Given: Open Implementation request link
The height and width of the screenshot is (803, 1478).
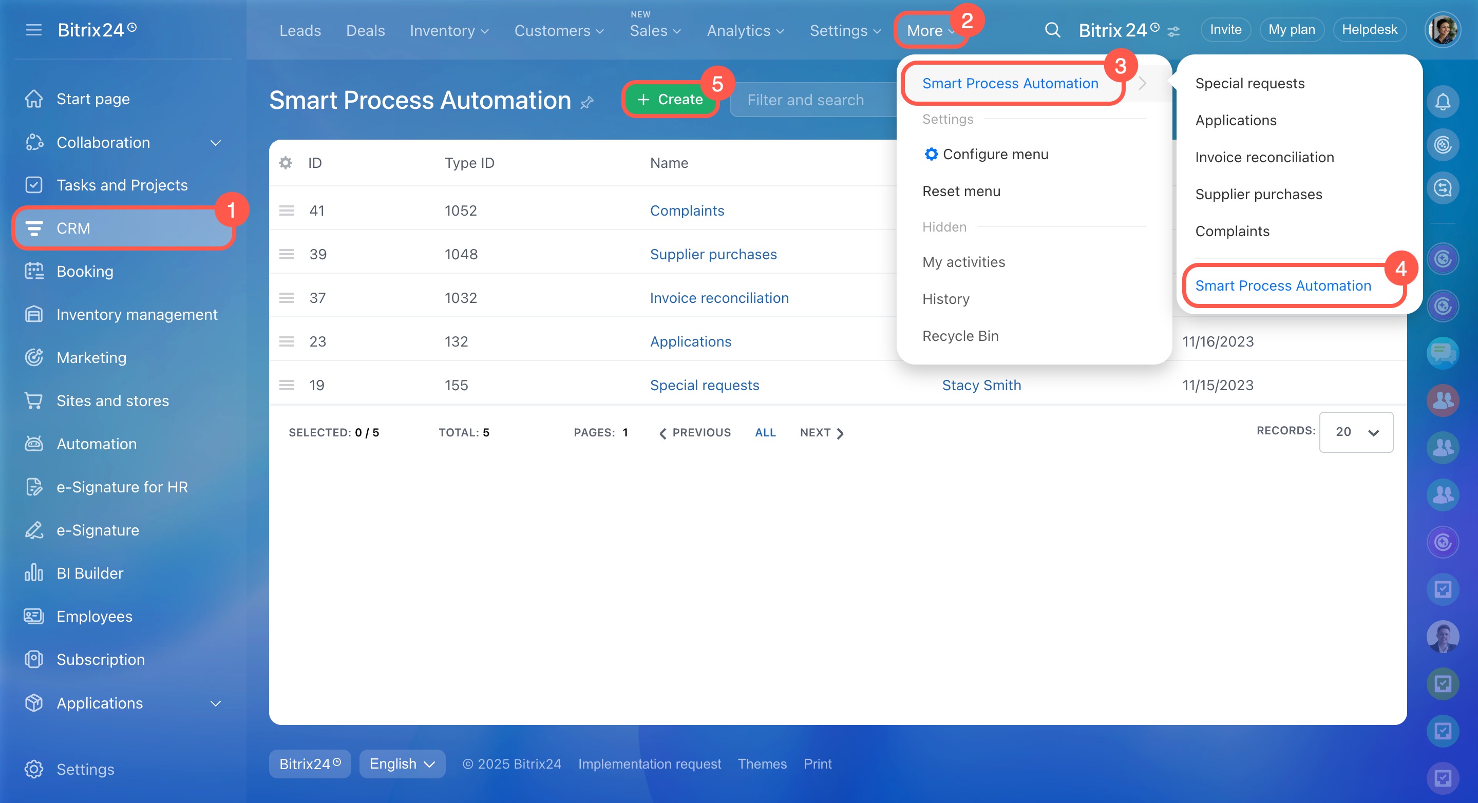Looking at the screenshot, I should (650, 763).
